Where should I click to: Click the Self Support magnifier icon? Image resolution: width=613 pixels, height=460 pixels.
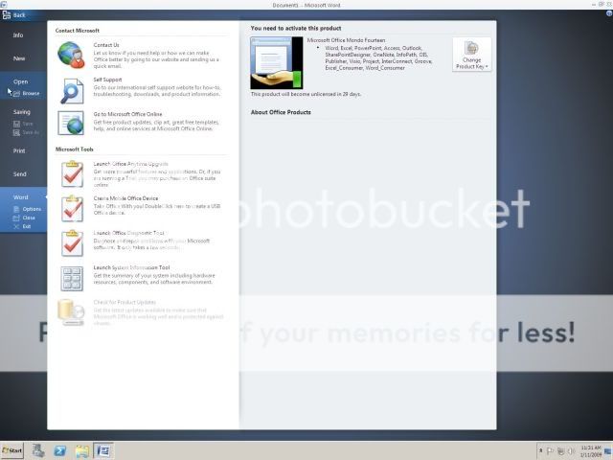(x=72, y=90)
